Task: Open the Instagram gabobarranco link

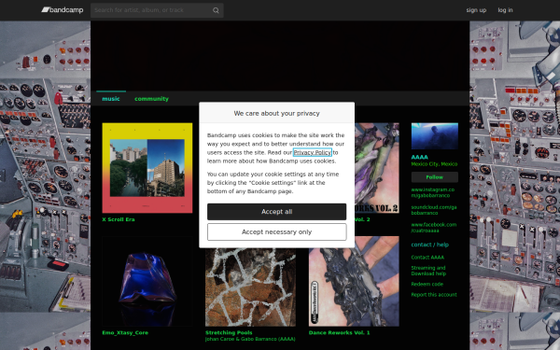Action: [433, 192]
